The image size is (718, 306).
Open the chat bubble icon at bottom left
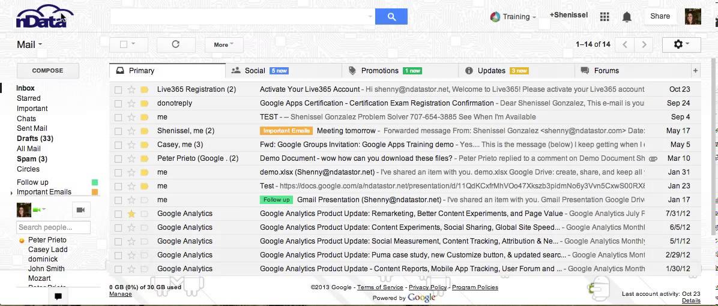pyautogui.click(x=58, y=296)
